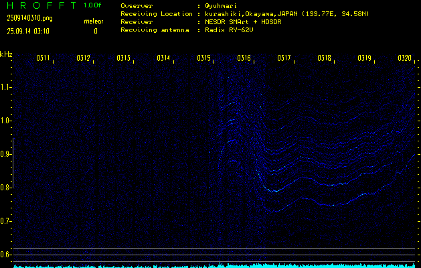This screenshot has height=268, width=421.
Task: Click the Receiver label
Action: tap(137, 22)
